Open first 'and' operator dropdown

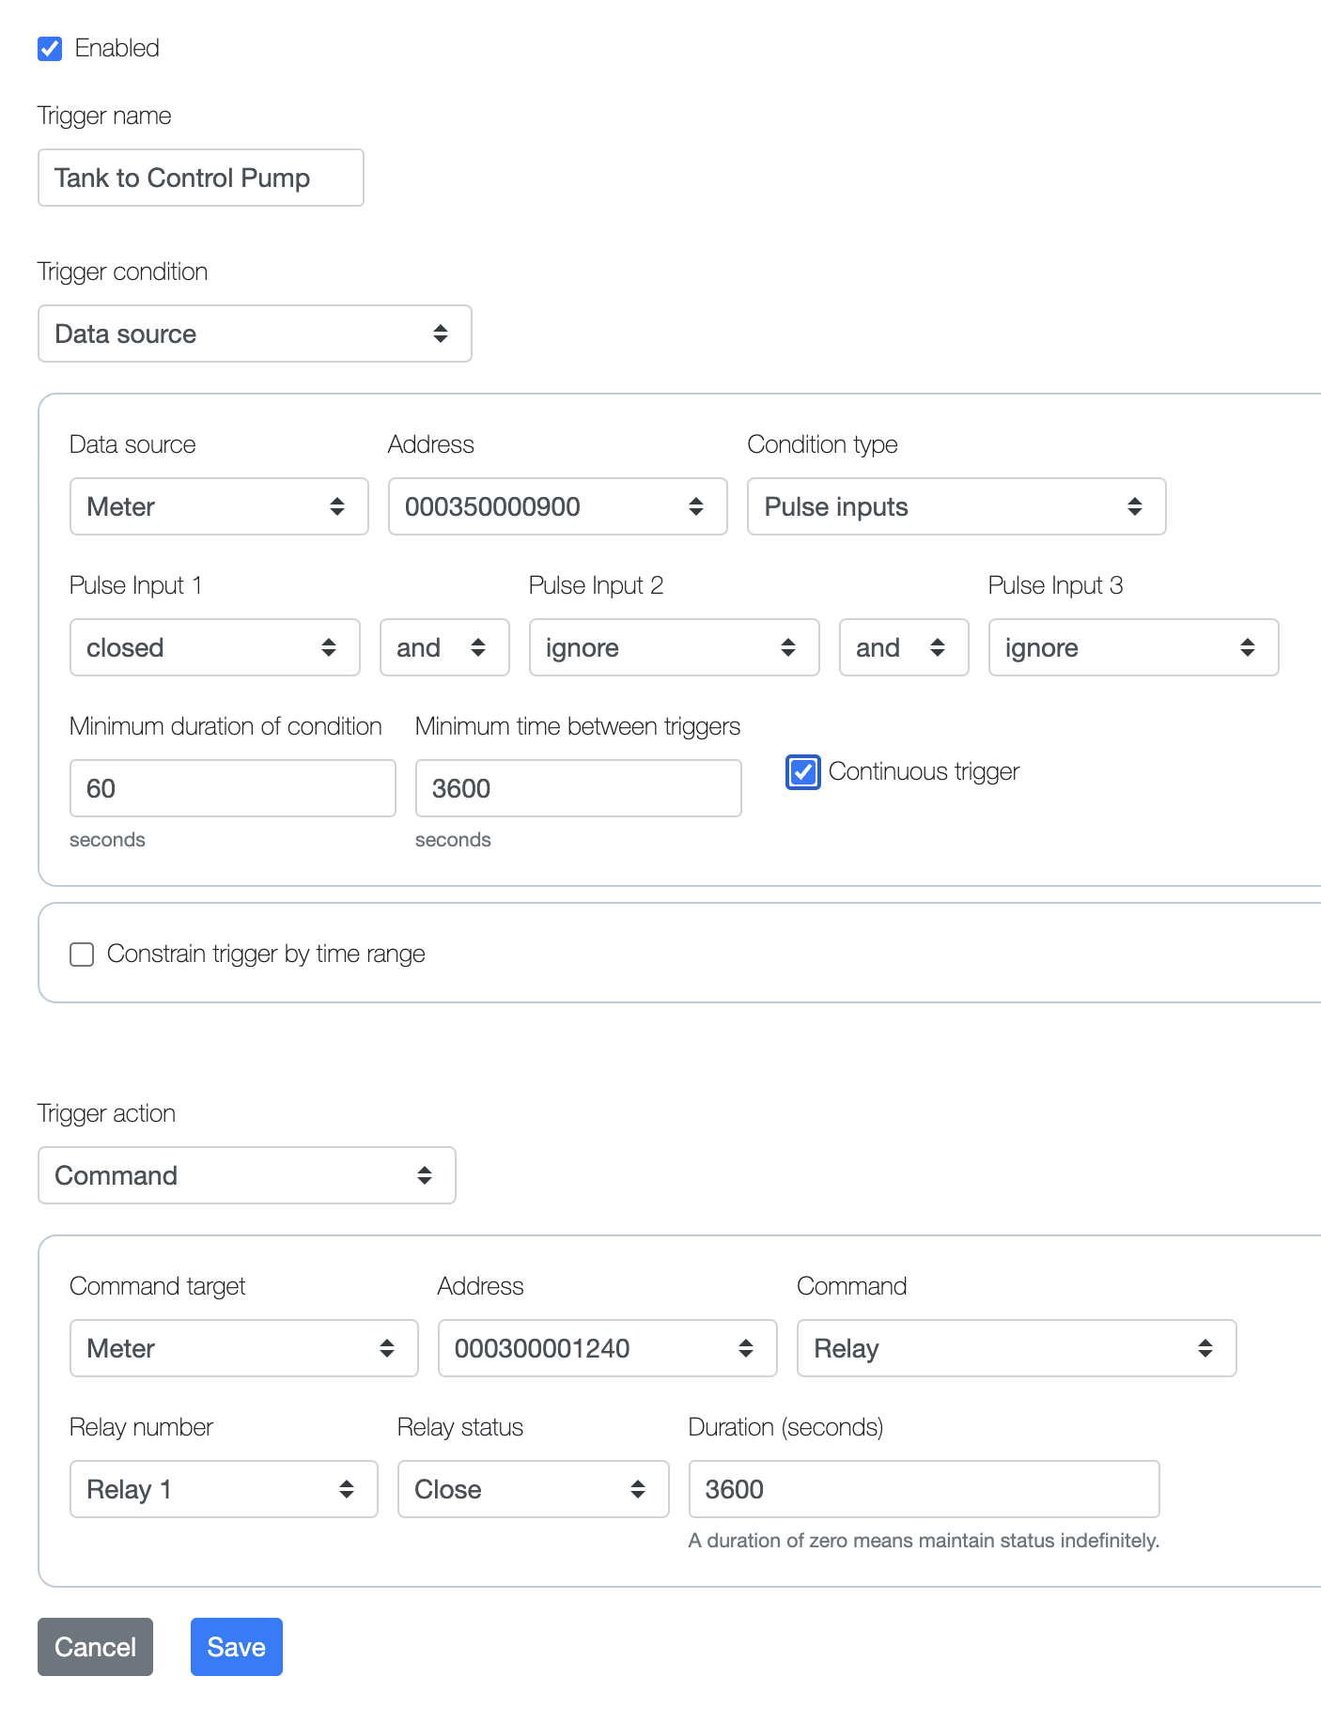coord(443,647)
